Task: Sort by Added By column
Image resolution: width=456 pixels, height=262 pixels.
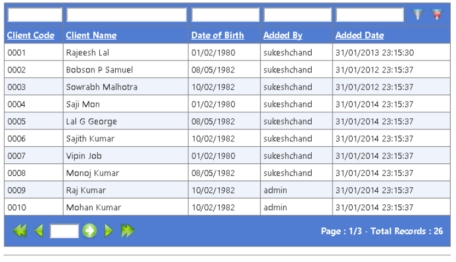Action: pos(283,35)
